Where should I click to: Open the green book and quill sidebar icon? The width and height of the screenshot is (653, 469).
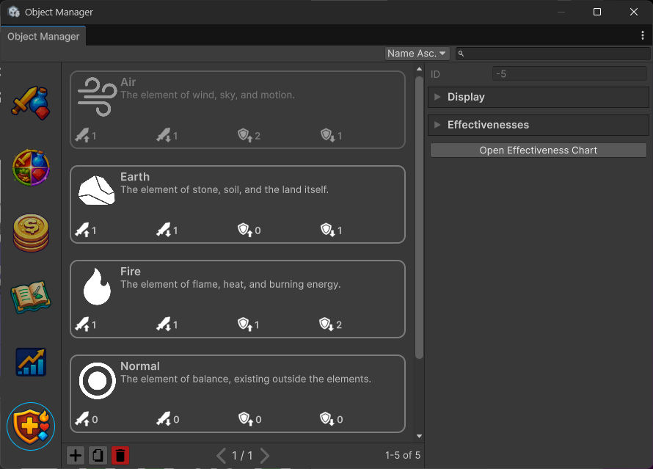tap(31, 297)
